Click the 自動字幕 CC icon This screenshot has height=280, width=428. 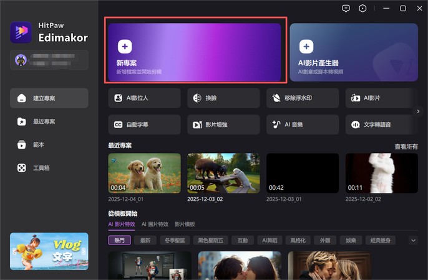[x=118, y=124]
